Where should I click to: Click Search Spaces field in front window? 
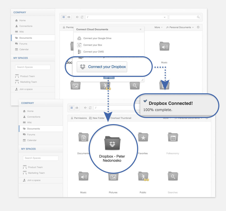pyautogui.click(x=41, y=158)
